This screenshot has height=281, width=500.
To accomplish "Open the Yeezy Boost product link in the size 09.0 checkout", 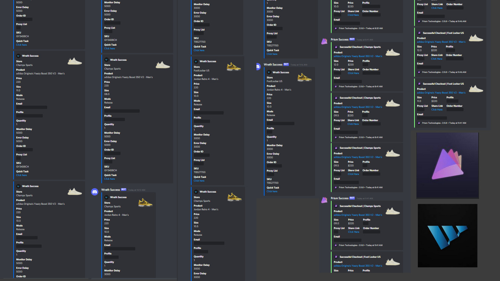I will pyautogui.click(x=358, y=215).
